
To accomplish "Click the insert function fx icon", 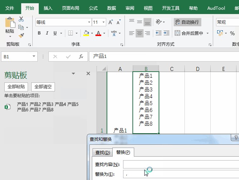I will 81,57.
